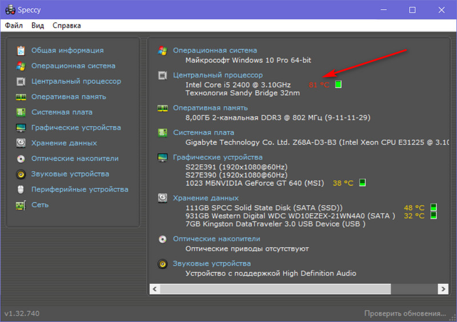Click the Центральный процессор heading link in summary
Screen dimensions: 457x322
tap(218, 75)
